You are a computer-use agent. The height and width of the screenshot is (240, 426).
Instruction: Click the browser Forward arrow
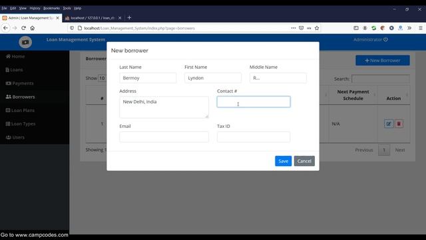(15, 28)
